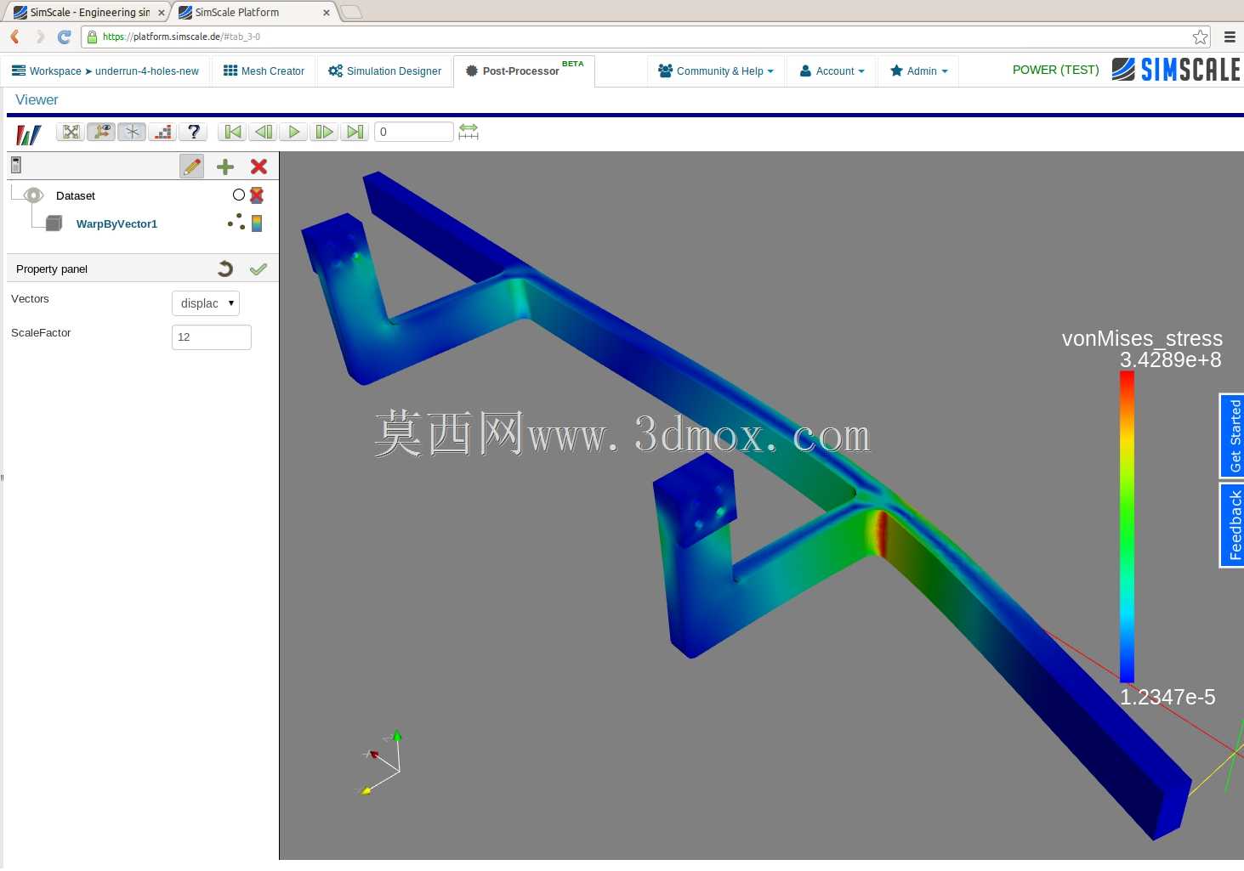Switch to Simulation Designer tab
Image resolution: width=1244 pixels, height=871 pixels.
(384, 71)
